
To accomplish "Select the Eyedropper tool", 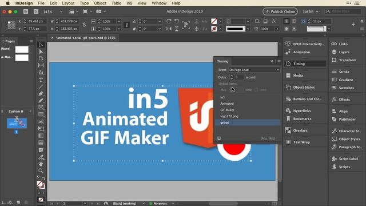I will click(41, 157).
